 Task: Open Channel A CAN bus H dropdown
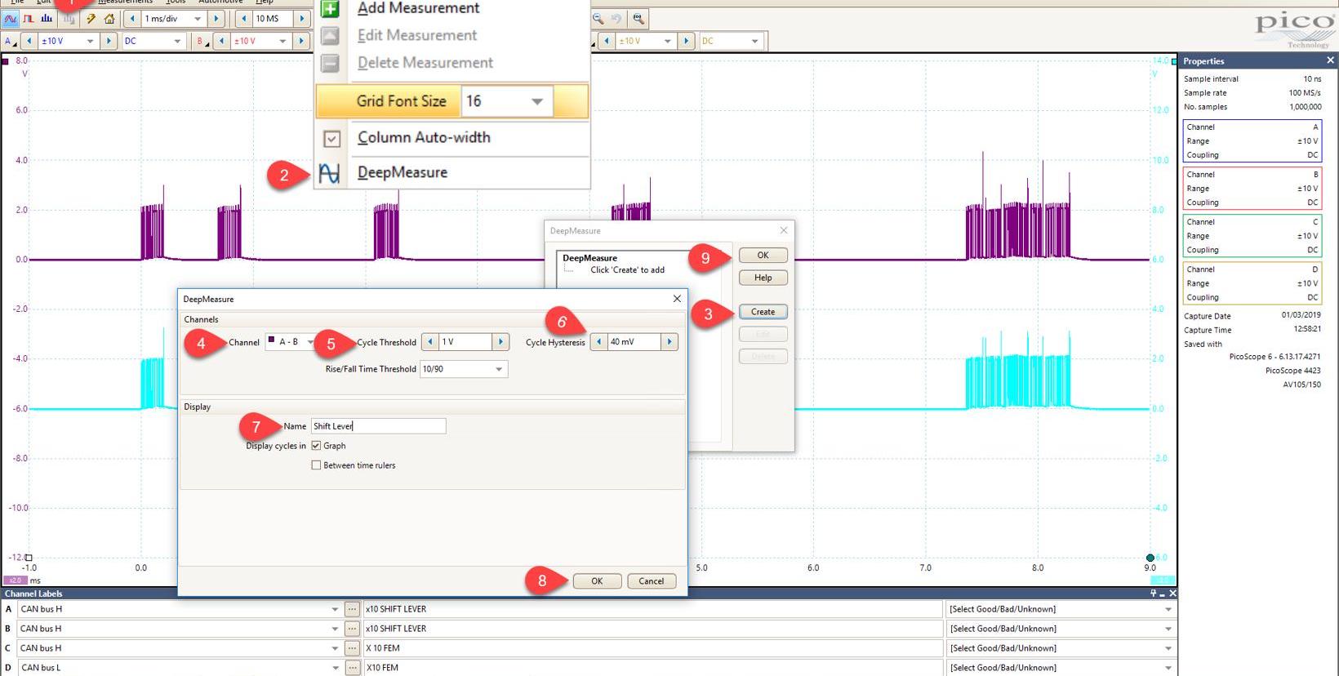point(335,609)
